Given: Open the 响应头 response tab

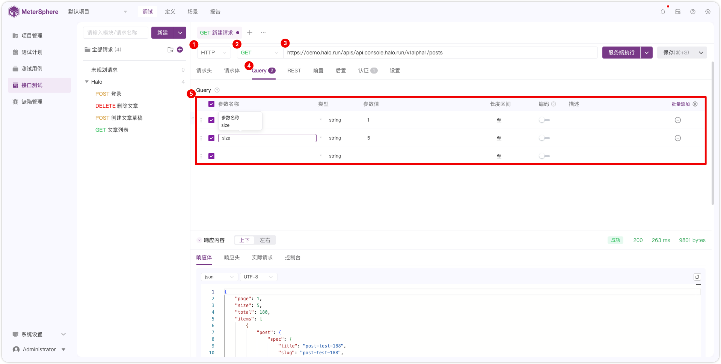Looking at the screenshot, I should point(232,257).
